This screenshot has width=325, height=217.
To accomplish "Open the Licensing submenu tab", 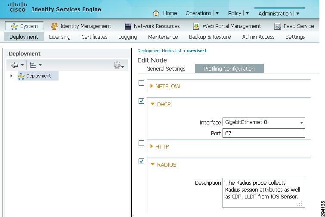I will tap(60, 37).
